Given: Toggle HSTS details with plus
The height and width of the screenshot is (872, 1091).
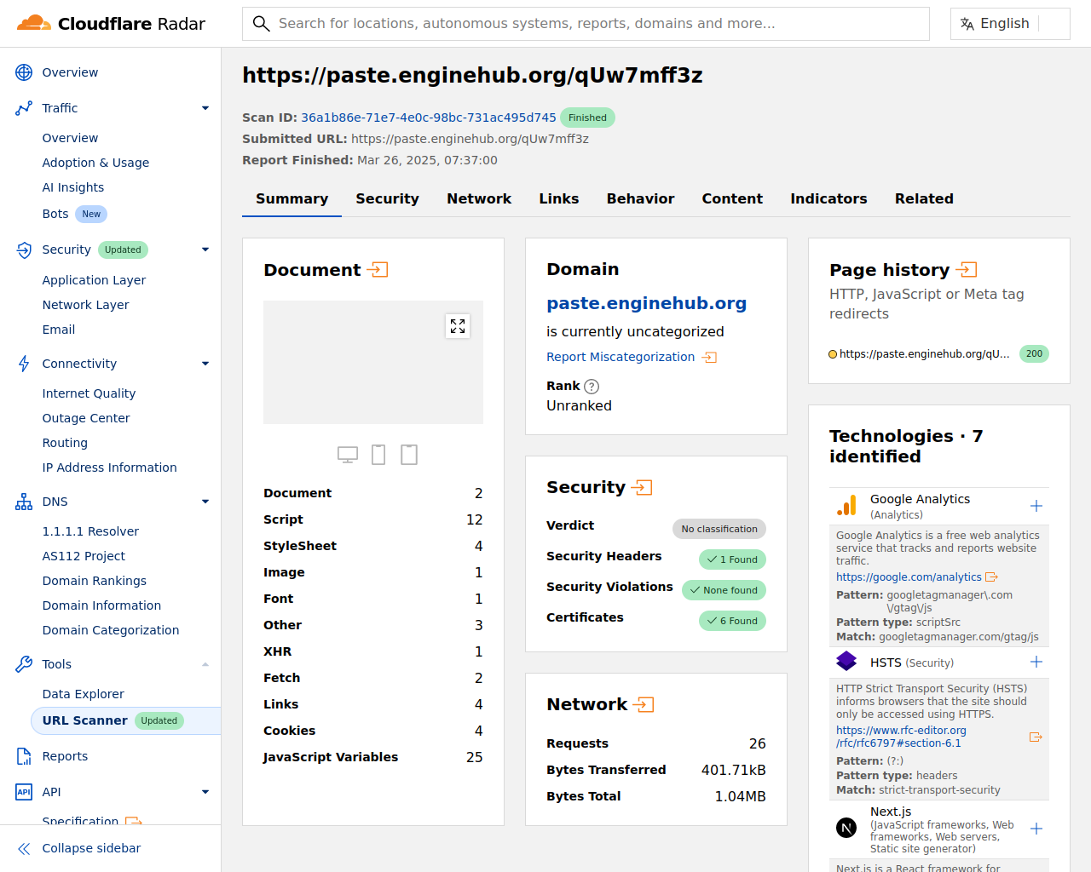Looking at the screenshot, I should coord(1036,662).
